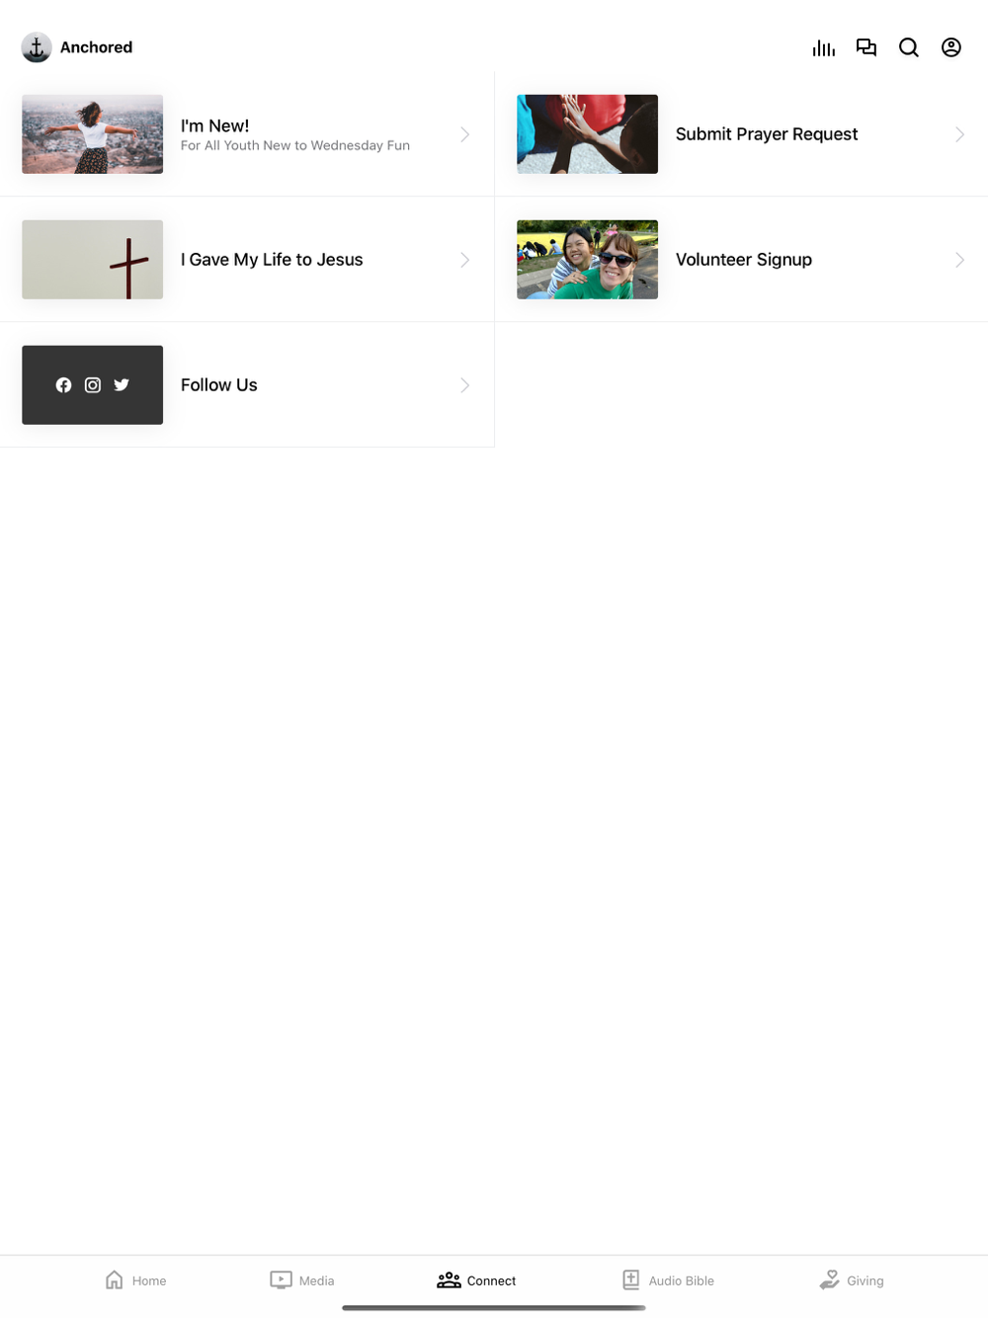Image resolution: width=988 pixels, height=1318 pixels.
Task: Open the Audio Bible tab
Action: click(x=667, y=1280)
